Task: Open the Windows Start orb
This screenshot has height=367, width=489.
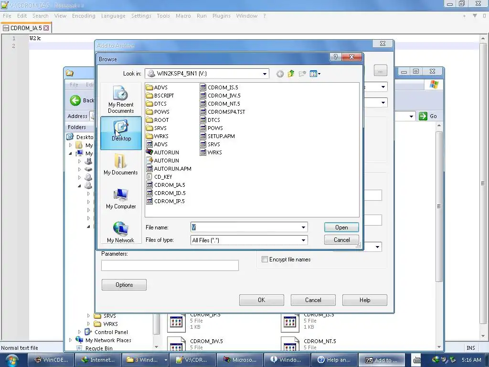Action: pos(12,360)
